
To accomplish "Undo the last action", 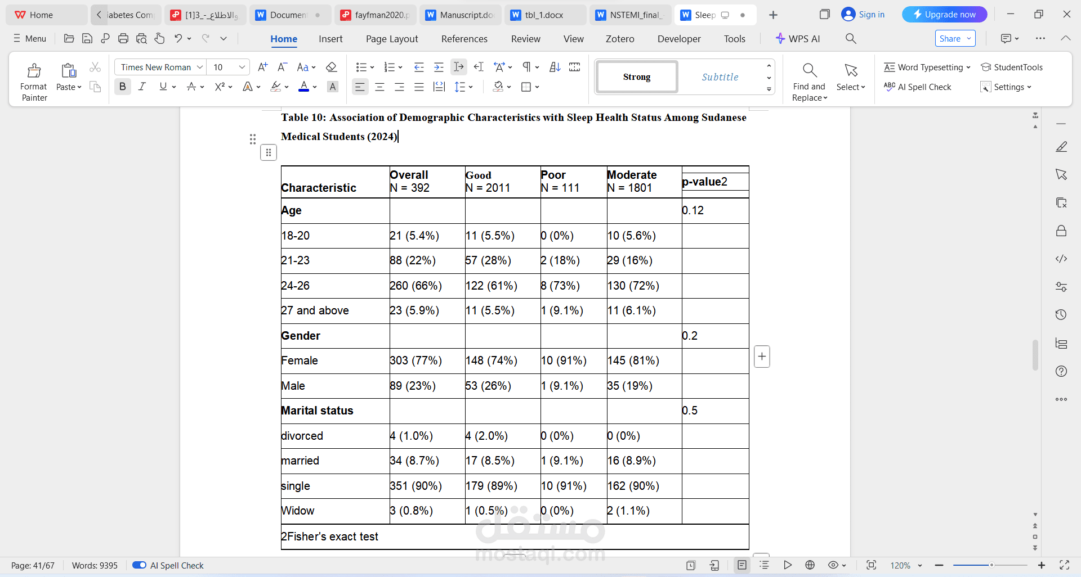I will (x=178, y=38).
